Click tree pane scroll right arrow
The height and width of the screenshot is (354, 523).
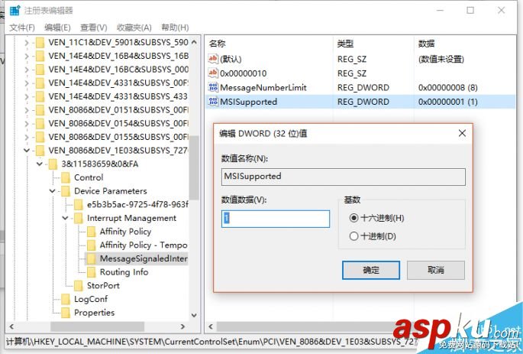point(182,326)
